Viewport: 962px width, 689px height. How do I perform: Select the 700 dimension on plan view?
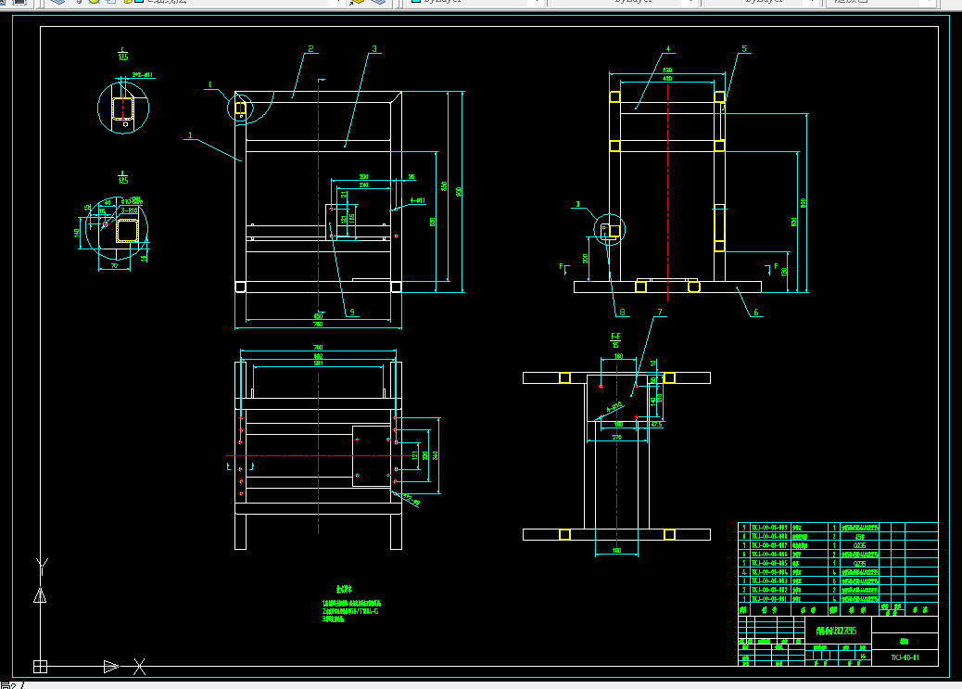click(x=318, y=348)
